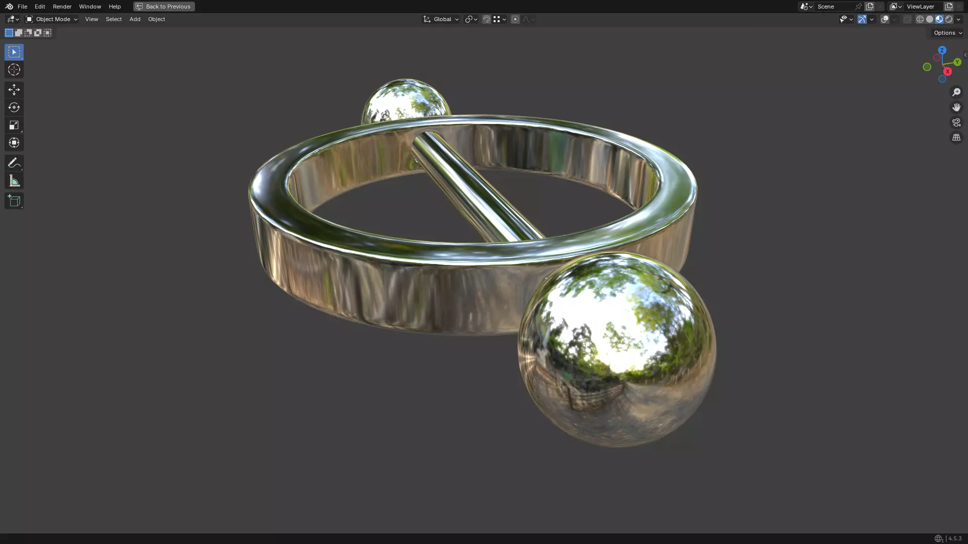Activate the Transform tool
The image size is (968, 544).
pyautogui.click(x=14, y=143)
